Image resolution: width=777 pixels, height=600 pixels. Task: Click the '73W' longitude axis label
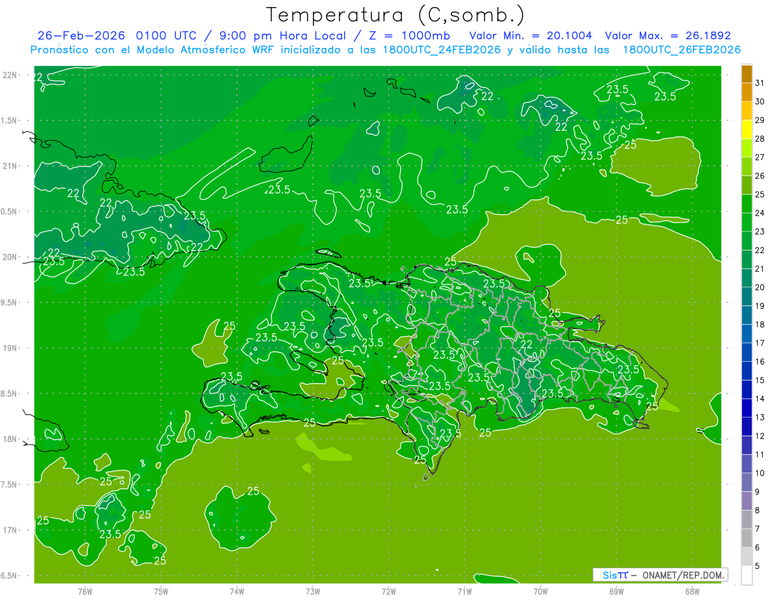point(313,592)
